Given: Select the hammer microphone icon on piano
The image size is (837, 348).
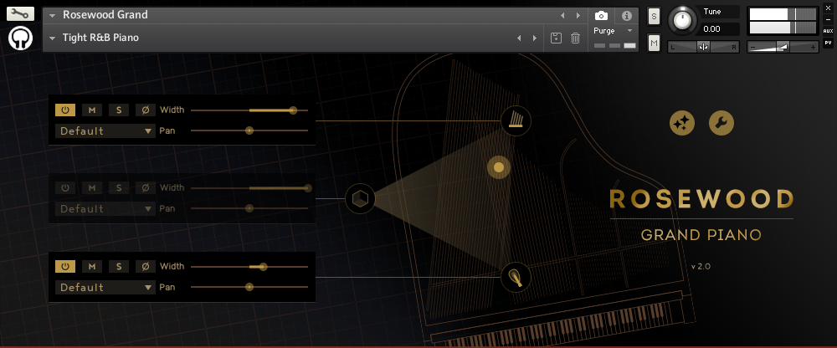Looking at the screenshot, I should click(516, 276).
